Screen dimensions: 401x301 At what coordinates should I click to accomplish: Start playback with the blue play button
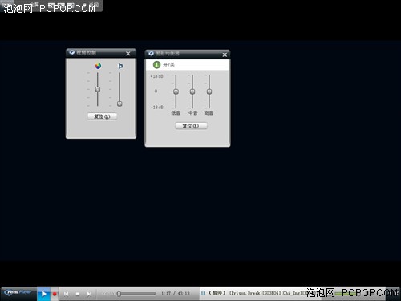click(43, 294)
